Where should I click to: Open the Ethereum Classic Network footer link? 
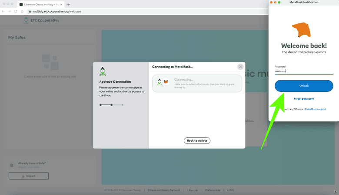[x=163, y=190]
